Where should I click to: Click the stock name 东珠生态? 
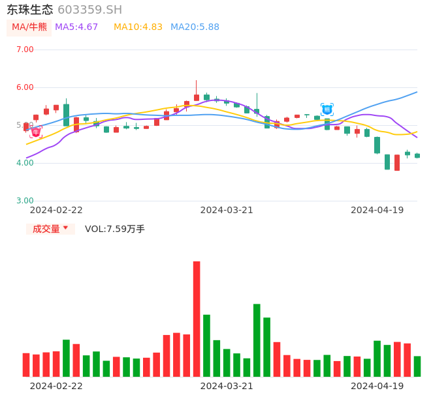click(30, 10)
